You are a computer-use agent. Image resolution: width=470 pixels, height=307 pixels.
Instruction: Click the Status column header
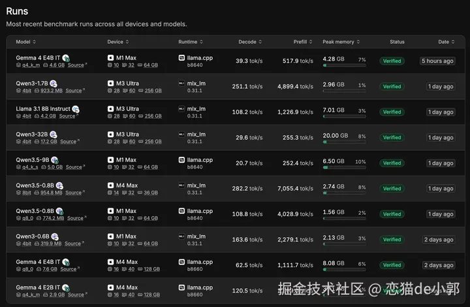coord(397,42)
